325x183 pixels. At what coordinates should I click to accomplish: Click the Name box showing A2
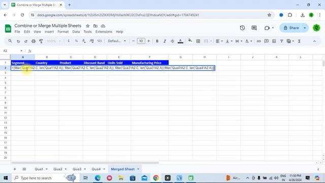12,51
